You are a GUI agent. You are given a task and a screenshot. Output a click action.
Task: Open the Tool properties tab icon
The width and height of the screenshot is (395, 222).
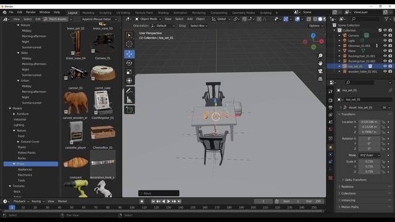point(331,92)
